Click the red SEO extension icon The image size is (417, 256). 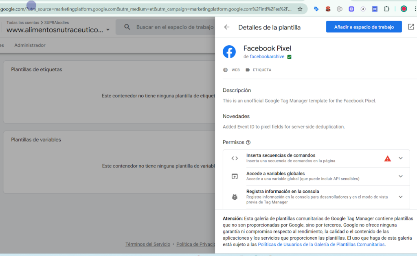coord(328,9)
